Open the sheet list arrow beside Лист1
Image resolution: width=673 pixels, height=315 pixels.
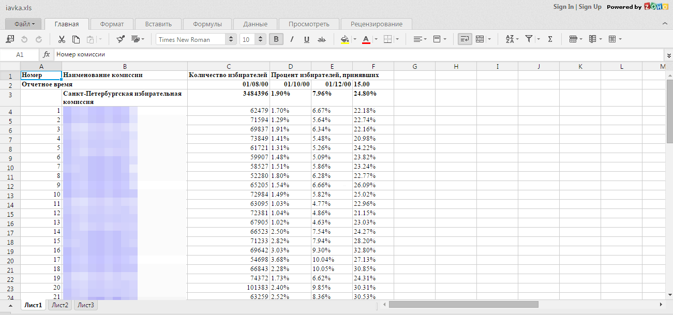point(10,305)
